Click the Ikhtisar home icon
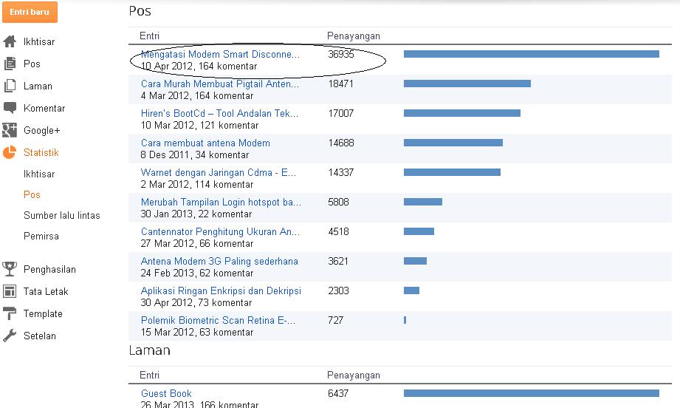 tap(10, 41)
